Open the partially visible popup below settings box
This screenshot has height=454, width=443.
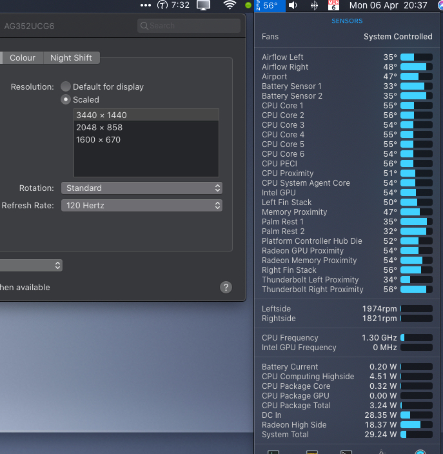point(31,266)
